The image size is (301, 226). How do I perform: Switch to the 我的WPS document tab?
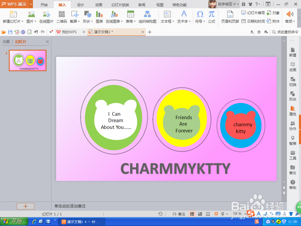click(69, 32)
